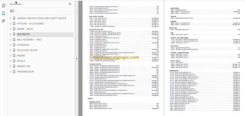Click bookmark icon beside GENERAL INSTRUCTIONS AND SAFETY NOTICE
Screen dimensions: 245x116
(14, 18)
